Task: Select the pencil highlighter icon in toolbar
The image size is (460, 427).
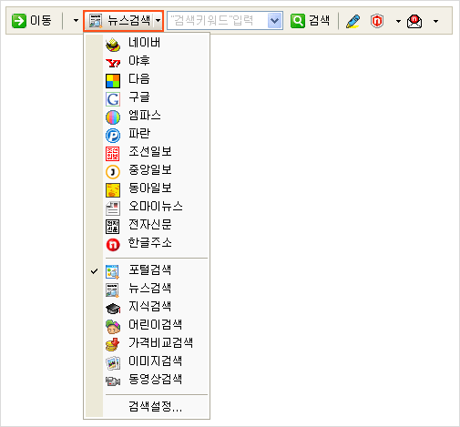Action: coord(353,21)
